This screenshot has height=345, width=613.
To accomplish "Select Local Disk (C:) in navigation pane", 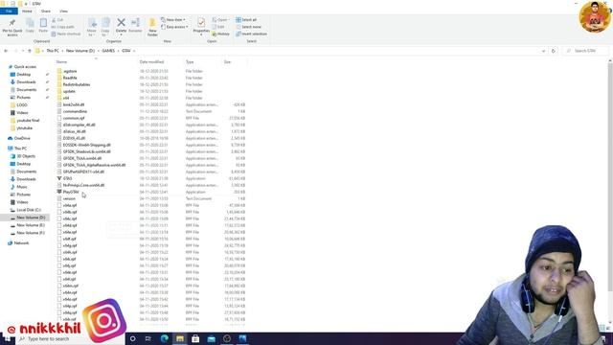I will 29,210.
